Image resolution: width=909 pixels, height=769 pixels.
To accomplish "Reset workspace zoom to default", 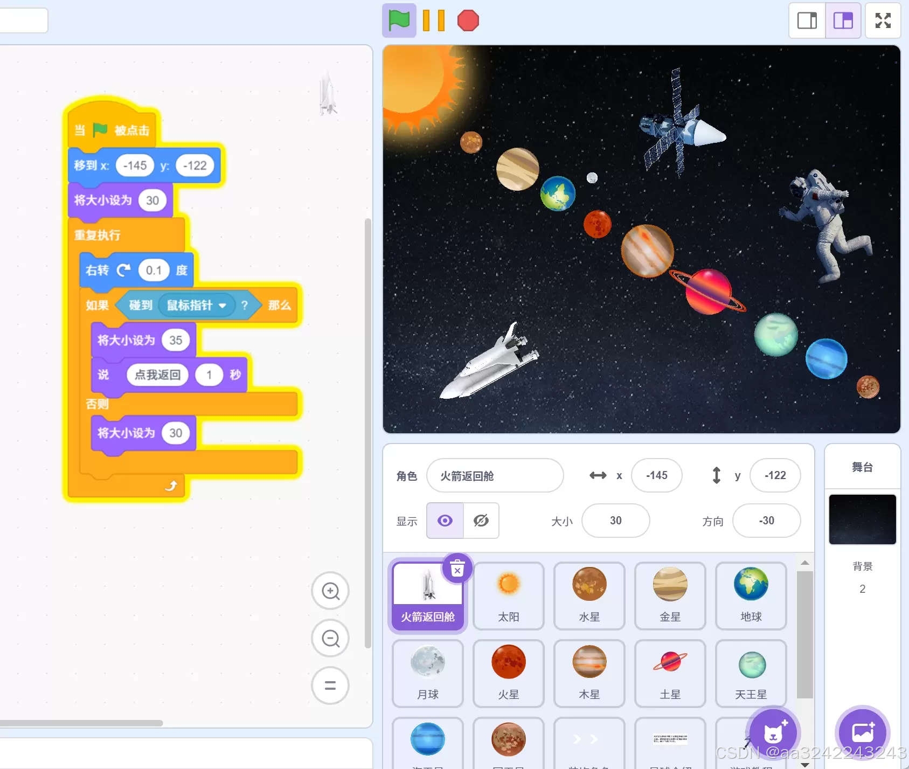I will point(330,685).
